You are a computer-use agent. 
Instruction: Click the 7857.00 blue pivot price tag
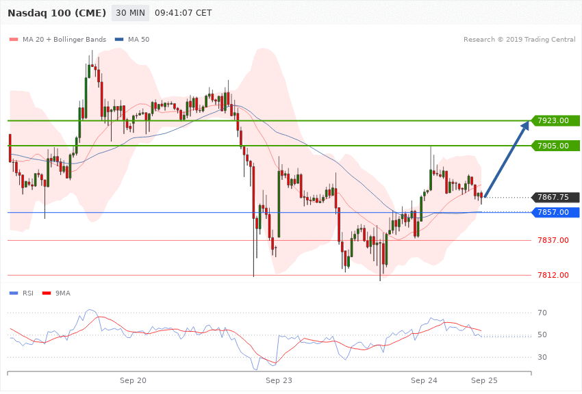click(x=555, y=212)
